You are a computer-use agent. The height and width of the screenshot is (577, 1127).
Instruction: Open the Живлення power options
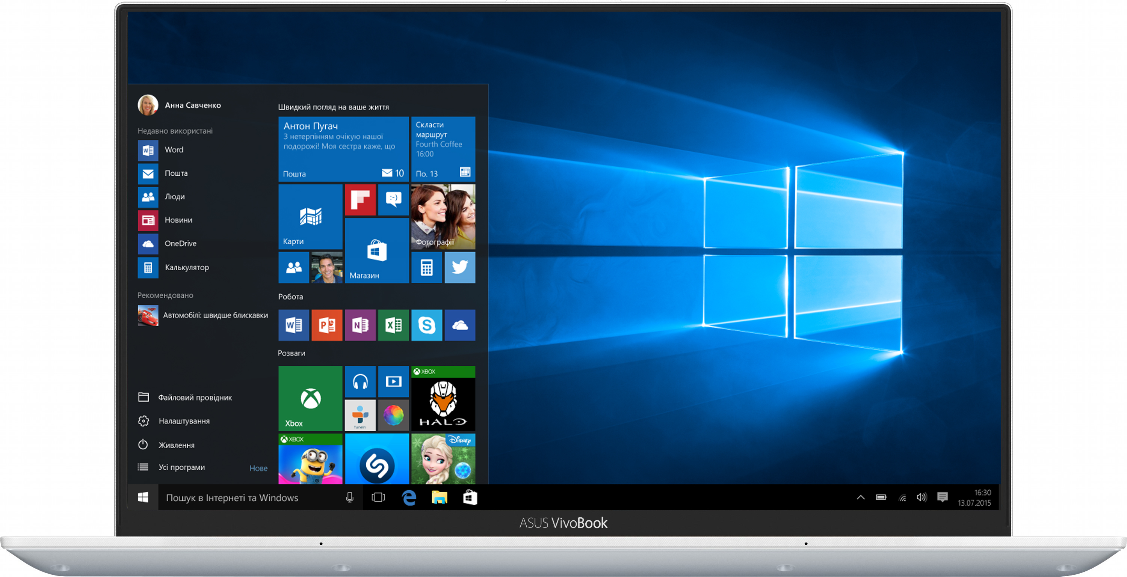(176, 445)
